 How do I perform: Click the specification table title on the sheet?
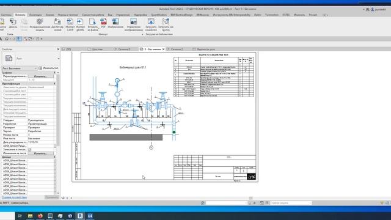213,55
